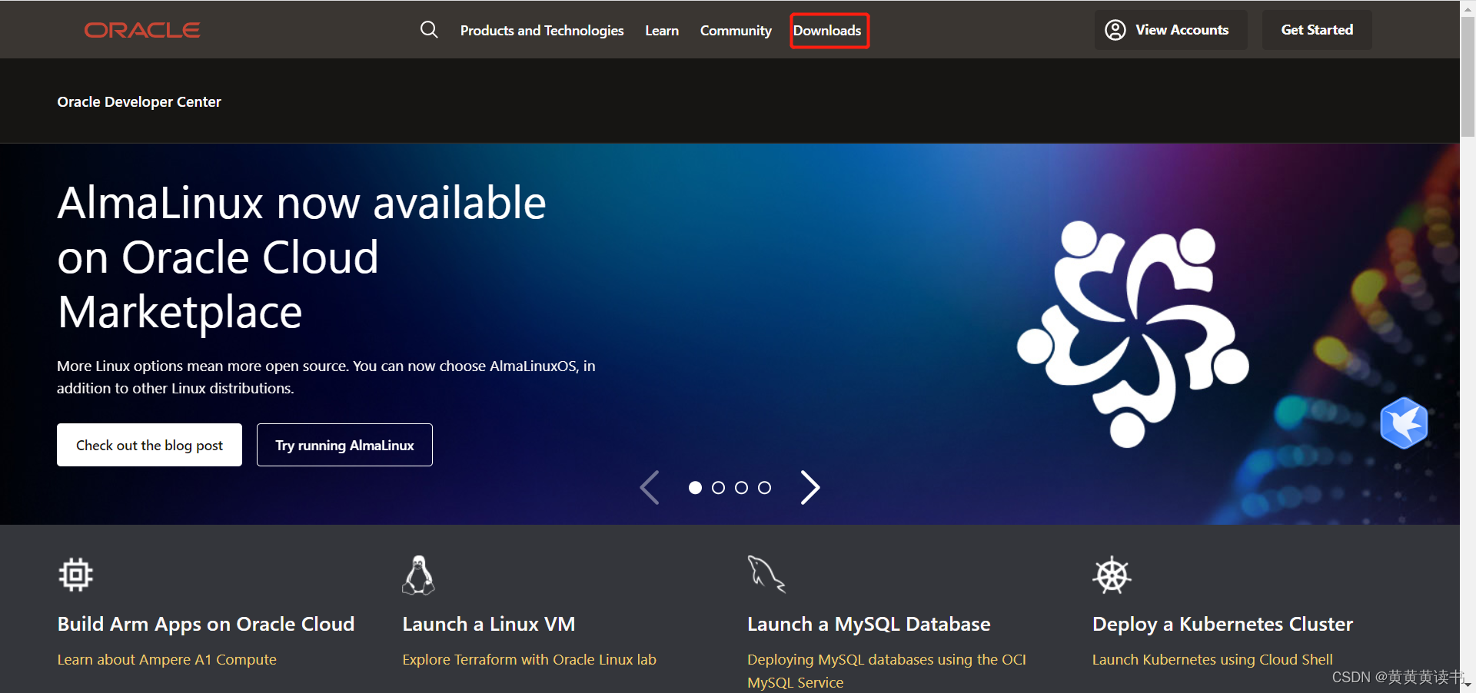Go to next carousel slide arrow
Image resolution: width=1476 pixels, height=693 pixels.
coord(810,487)
